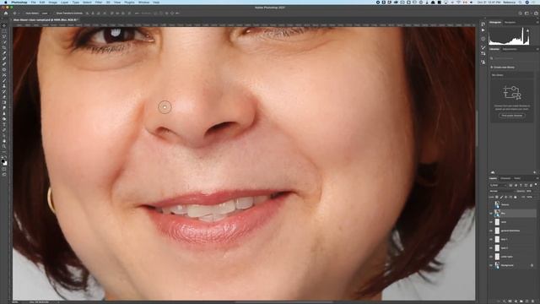The width and height of the screenshot is (540, 304).
Task: Open the Apple menu
Action: pyautogui.click(x=6, y=3)
